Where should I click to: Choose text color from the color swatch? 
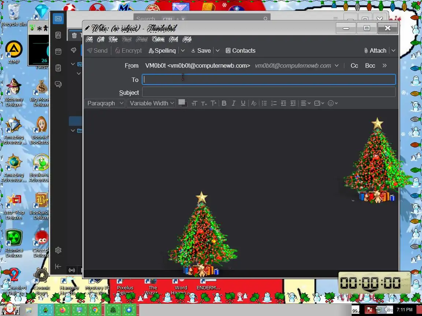(183, 103)
